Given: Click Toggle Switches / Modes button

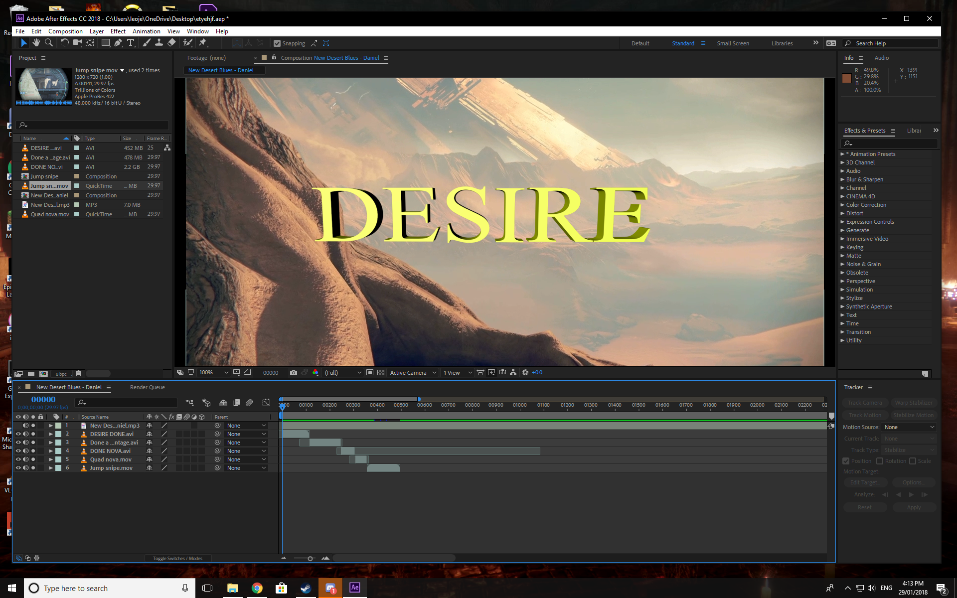Looking at the screenshot, I should [177, 558].
